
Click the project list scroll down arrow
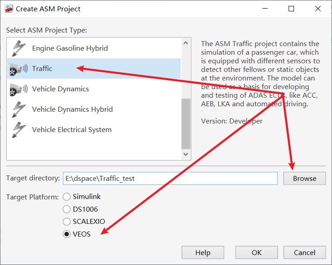coord(186,154)
